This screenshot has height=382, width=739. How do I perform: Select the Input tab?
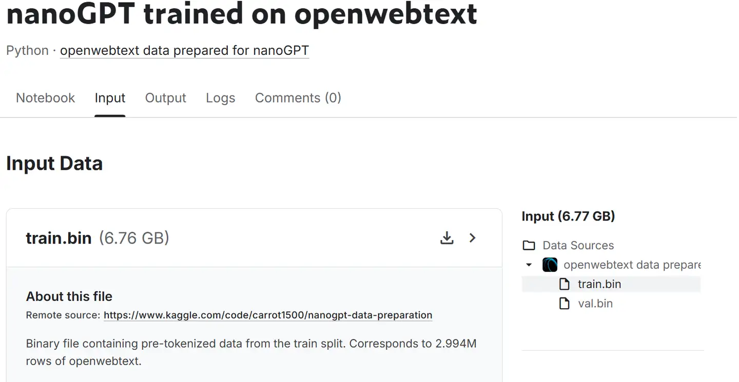110,98
